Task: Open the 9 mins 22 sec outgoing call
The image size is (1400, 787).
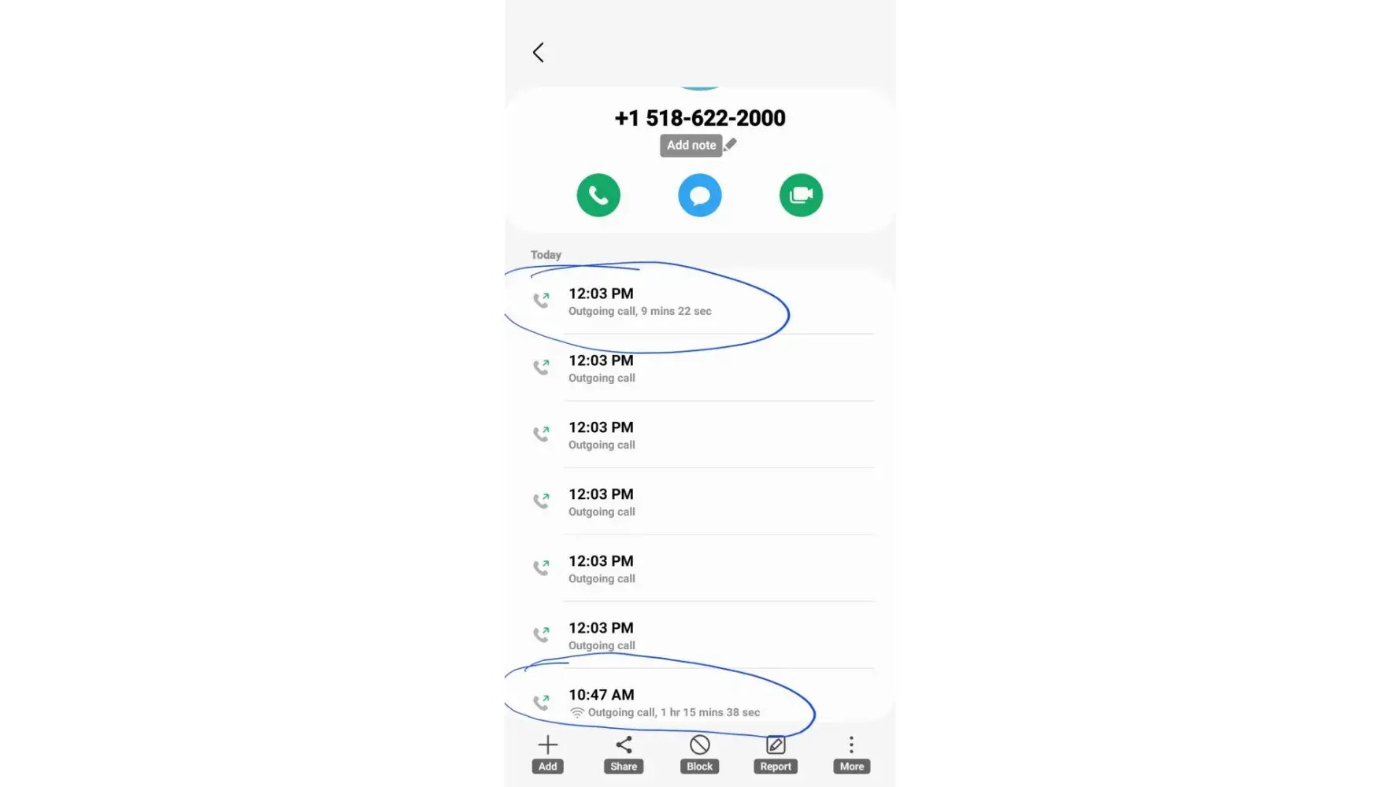Action: click(700, 301)
